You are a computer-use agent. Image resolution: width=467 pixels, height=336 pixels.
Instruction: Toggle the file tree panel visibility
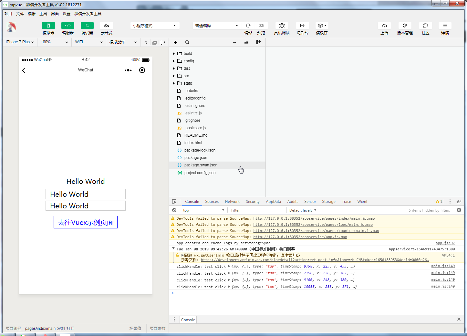pyautogui.click(x=258, y=42)
